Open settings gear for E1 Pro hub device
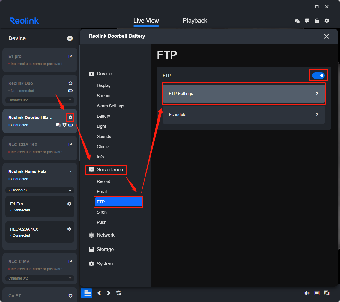 click(x=69, y=204)
